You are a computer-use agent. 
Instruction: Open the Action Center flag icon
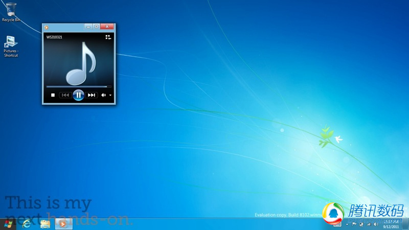(x=354, y=224)
